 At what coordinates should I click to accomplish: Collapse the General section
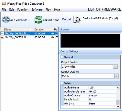62,57
